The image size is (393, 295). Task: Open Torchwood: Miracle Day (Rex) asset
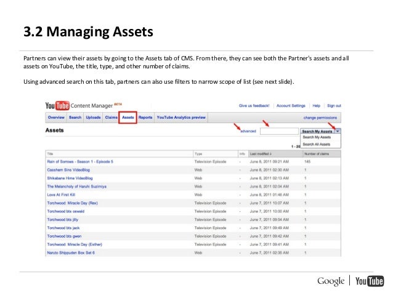tap(73, 203)
